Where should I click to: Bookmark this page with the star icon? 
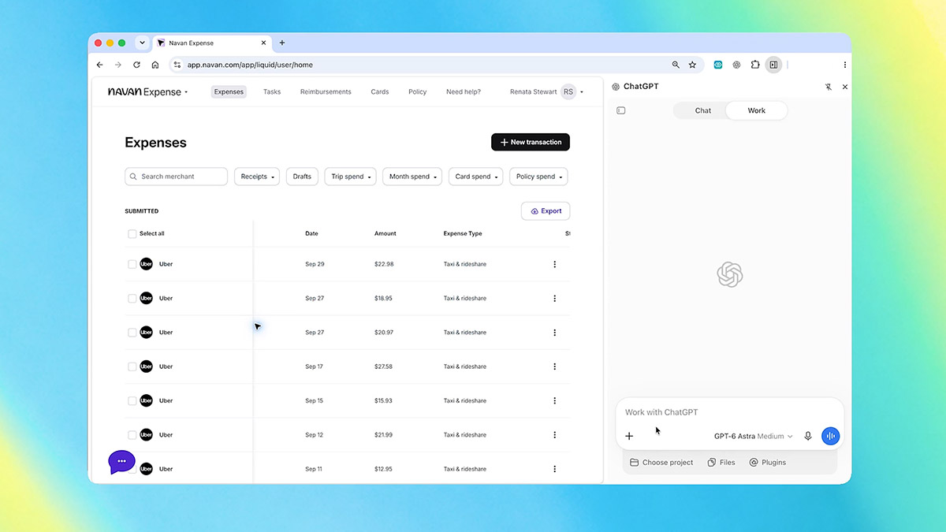(692, 65)
